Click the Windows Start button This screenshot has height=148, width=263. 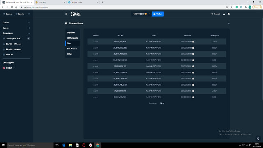pos(3,145)
